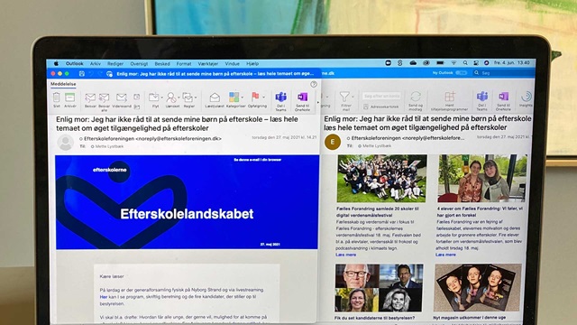Open the Hjælp menu
This screenshot has width=577, height=325.
coord(252,64)
